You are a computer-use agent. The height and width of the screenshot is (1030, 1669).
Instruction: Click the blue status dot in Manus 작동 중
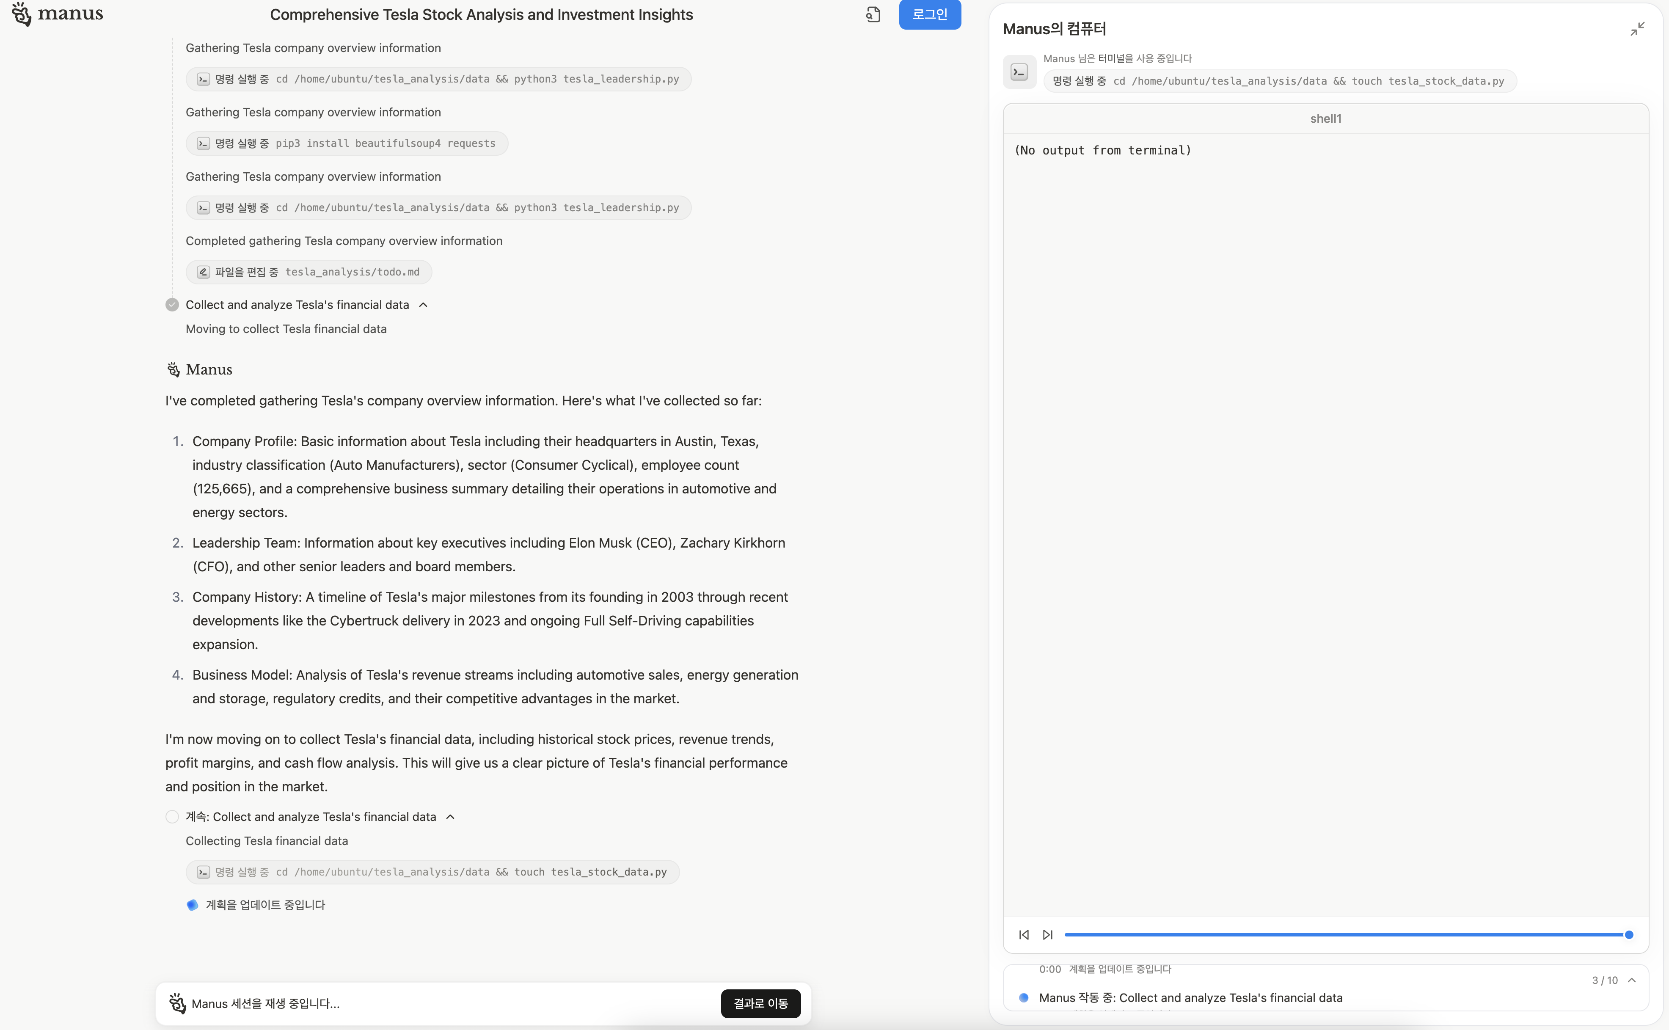coord(1023,997)
